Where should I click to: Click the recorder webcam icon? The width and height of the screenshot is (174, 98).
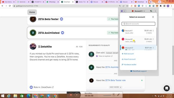coord(114,95)
